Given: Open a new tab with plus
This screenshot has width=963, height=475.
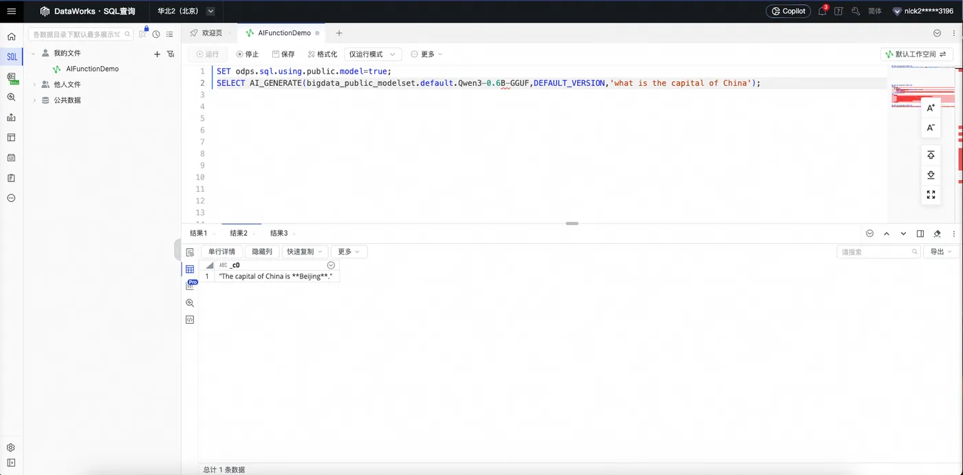Looking at the screenshot, I should coord(339,33).
